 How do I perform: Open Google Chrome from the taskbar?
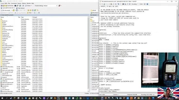(x=81, y=98)
